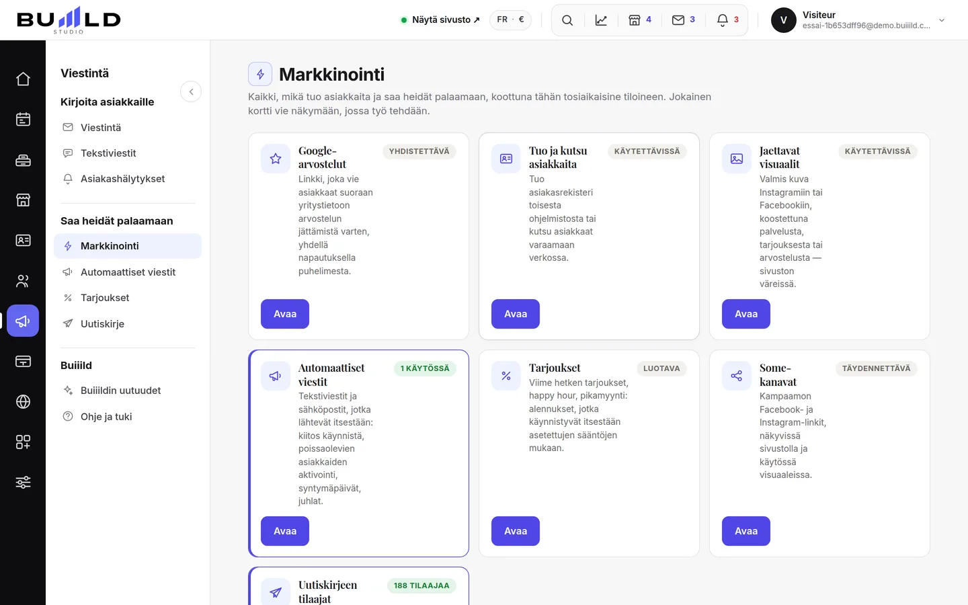
Task: Open the mail icon showing 3 messages
Action: pos(684,20)
